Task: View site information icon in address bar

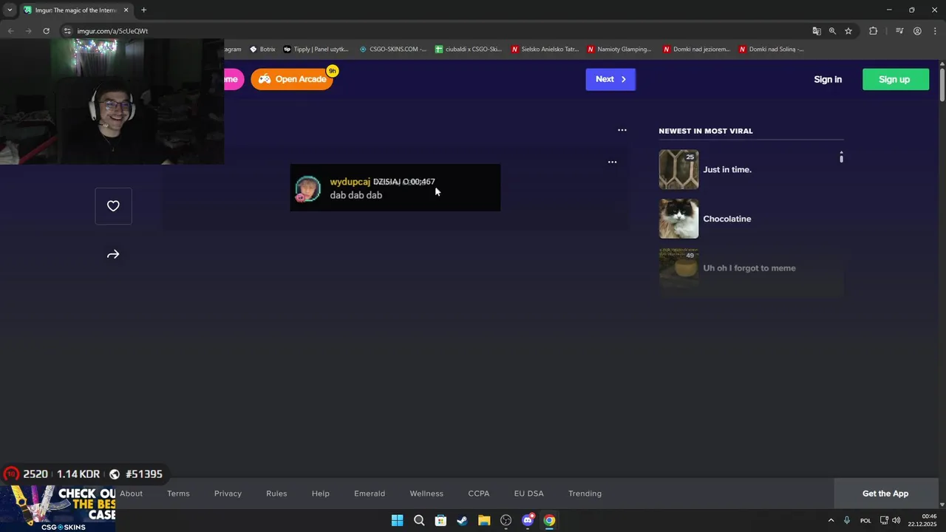Action: coord(67,31)
